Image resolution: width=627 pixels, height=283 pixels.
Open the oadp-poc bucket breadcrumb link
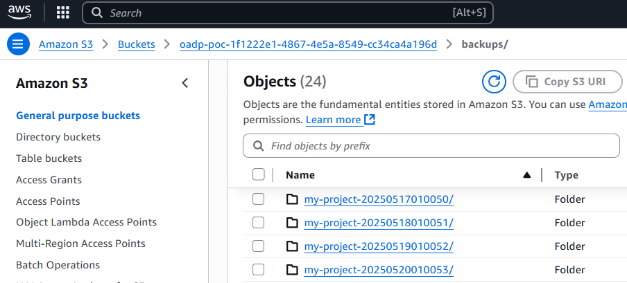pos(309,44)
